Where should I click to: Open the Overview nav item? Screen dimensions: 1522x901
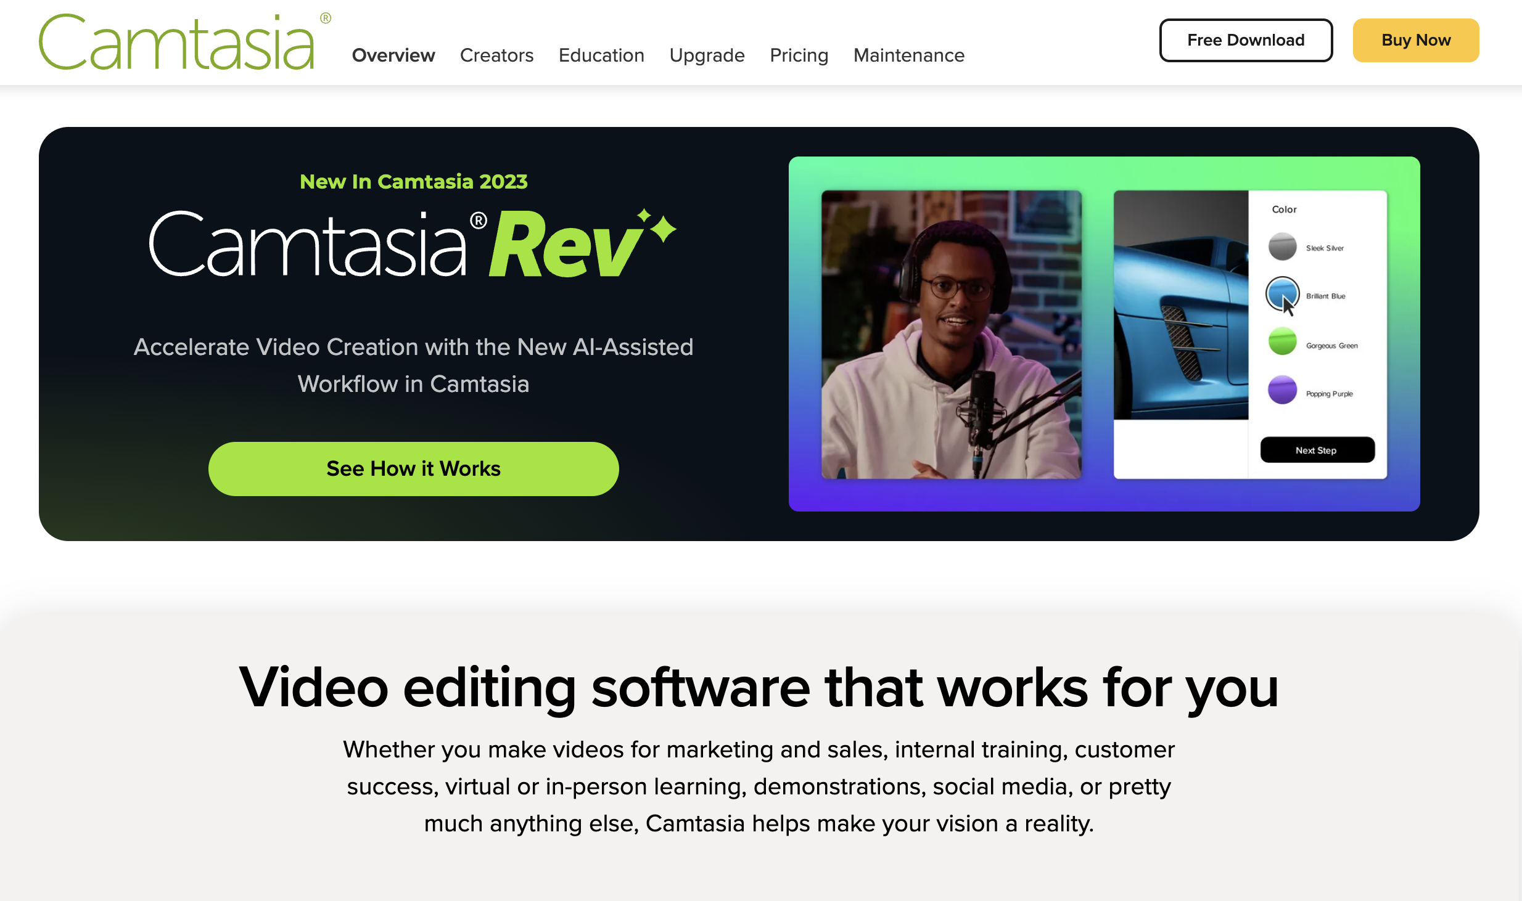point(393,55)
